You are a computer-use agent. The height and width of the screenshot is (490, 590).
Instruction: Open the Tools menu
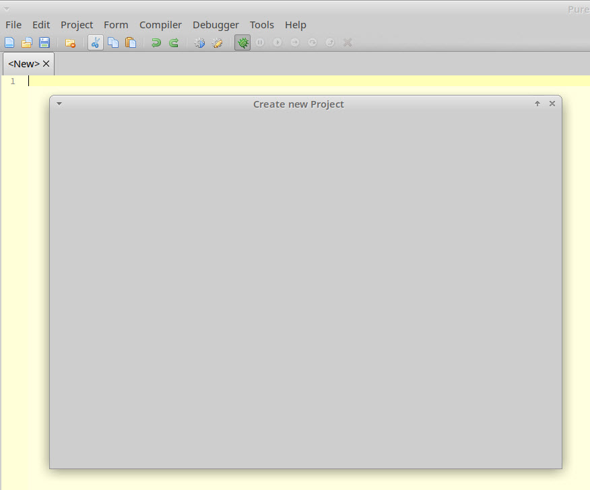(261, 25)
